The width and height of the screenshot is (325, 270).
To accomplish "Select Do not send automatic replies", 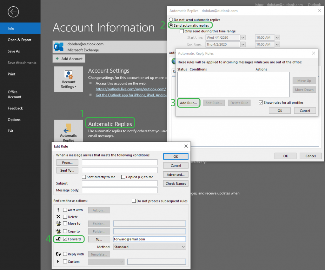I will (x=171, y=20).
